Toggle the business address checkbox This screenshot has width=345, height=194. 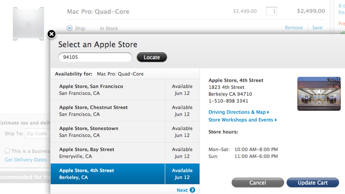[x=7, y=151]
